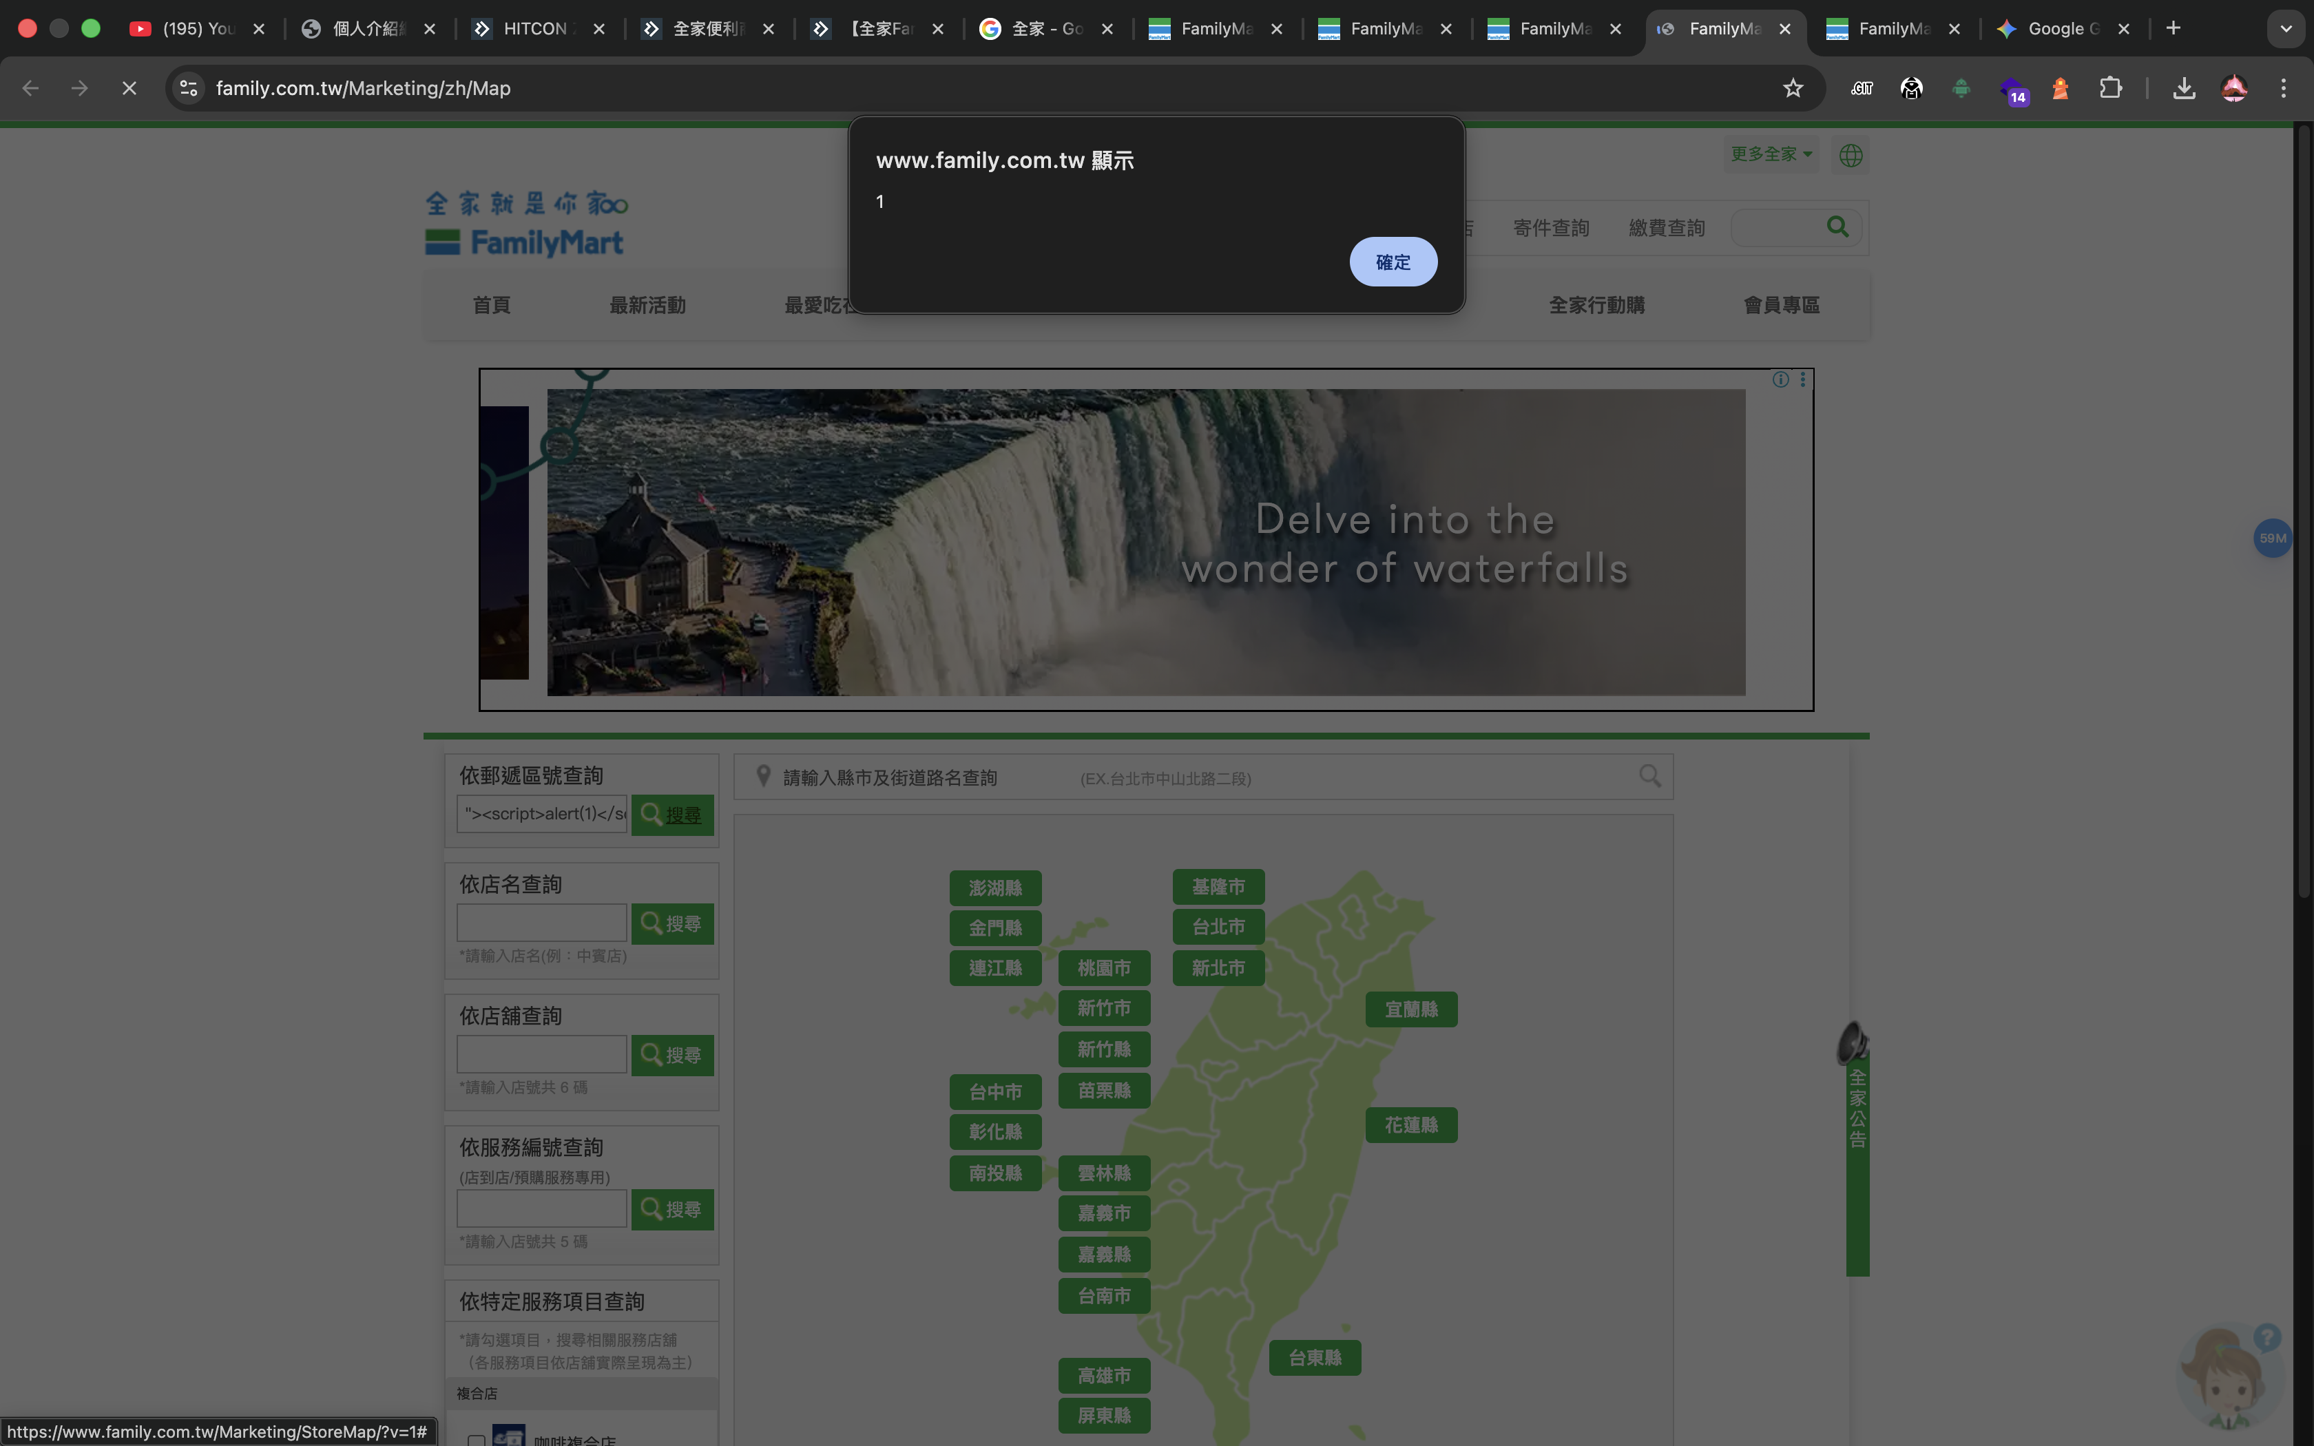Close the active loading FamilyMart tab

tap(1784, 29)
